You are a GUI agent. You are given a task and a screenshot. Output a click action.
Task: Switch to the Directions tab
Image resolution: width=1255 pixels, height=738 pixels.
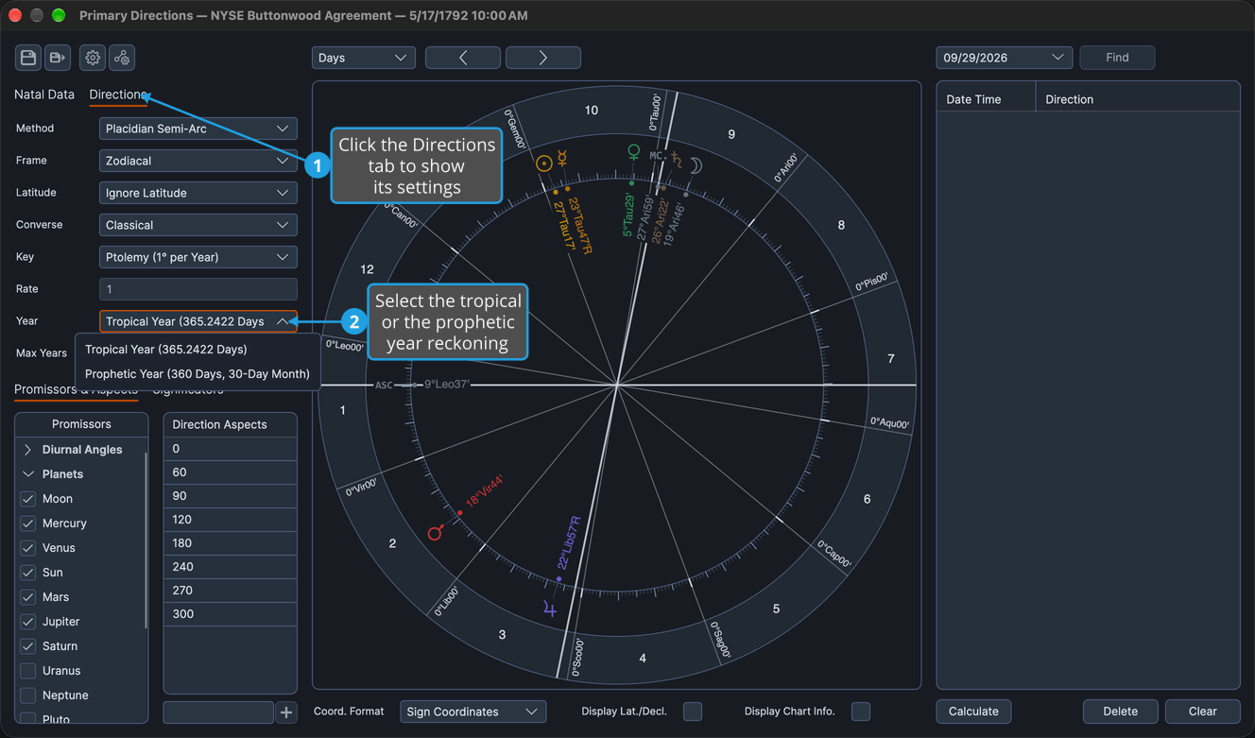[x=118, y=94]
